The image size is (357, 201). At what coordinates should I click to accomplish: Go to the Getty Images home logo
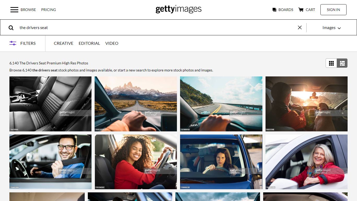coord(179,9)
